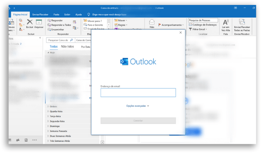
Task: Expand the Quarta-feira message group
Action: (x=48, y=111)
